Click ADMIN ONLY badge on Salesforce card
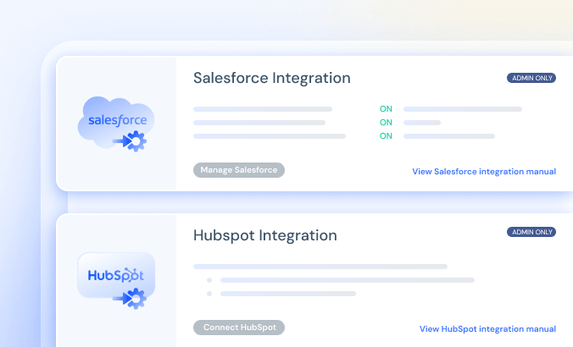This screenshot has width=573, height=347. pyautogui.click(x=531, y=78)
